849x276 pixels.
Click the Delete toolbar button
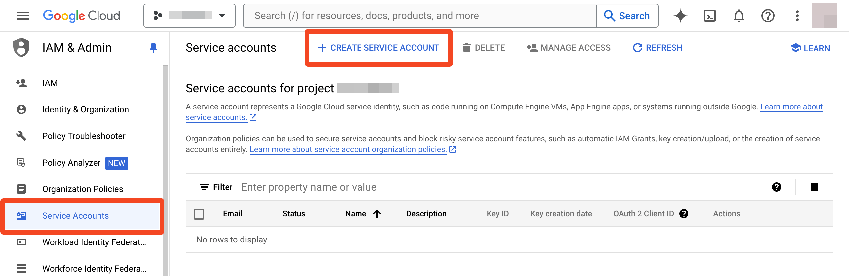(x=484, y=48)
